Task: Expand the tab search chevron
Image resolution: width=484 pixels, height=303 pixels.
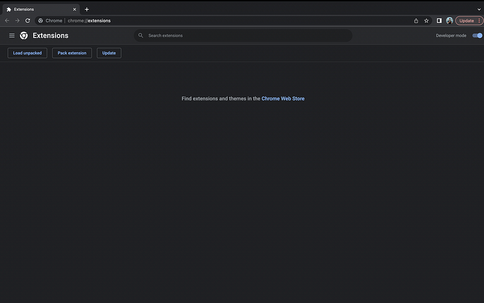Action: [479, 9]
